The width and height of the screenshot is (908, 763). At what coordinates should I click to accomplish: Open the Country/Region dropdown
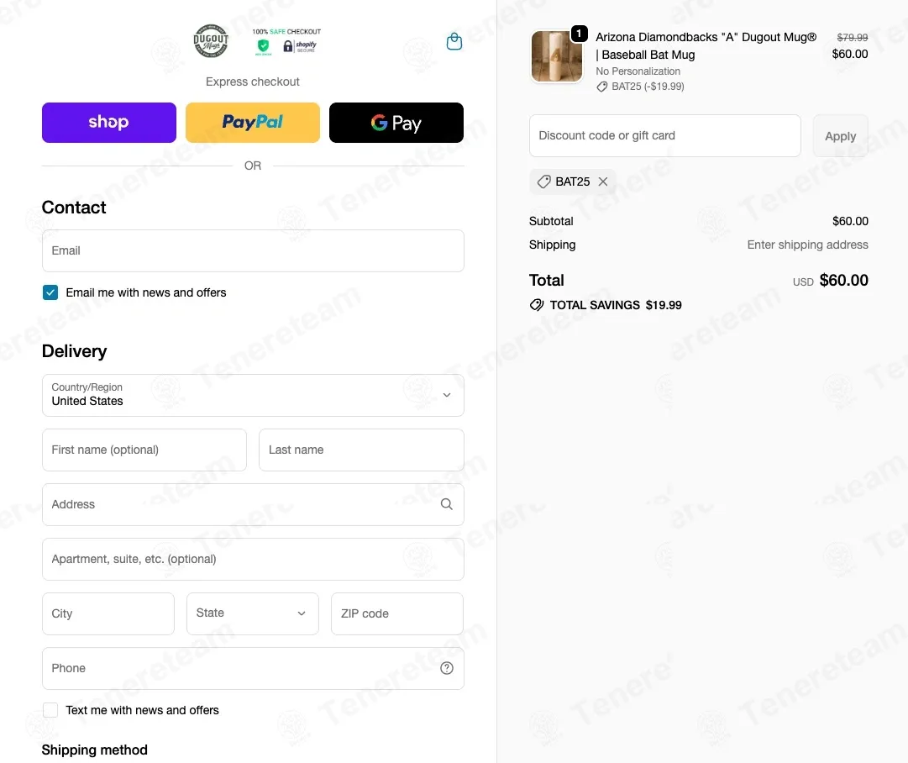[253, 395]
